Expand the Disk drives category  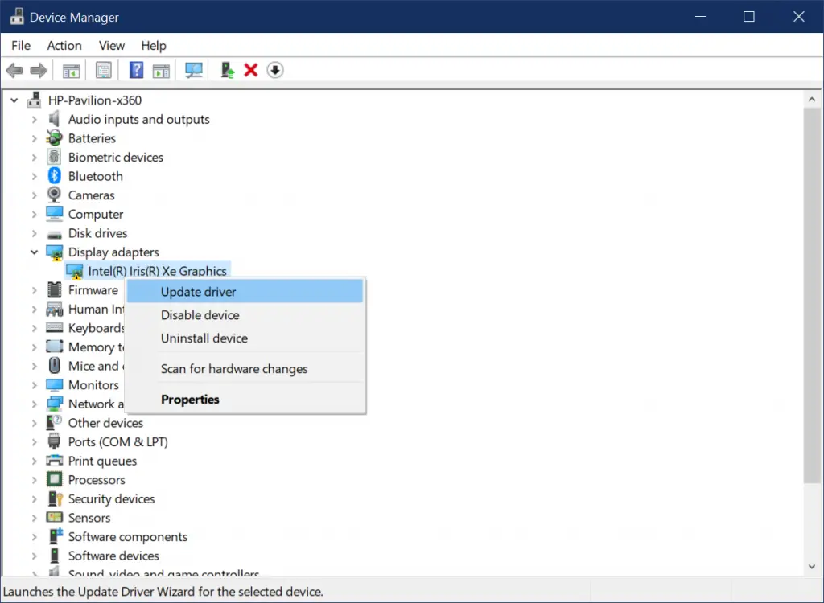coord(34,233)
